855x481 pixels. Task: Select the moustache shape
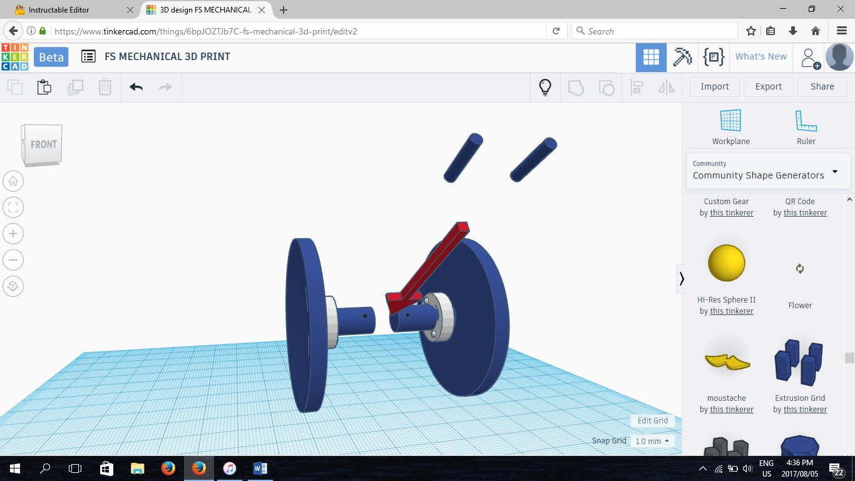tap(727, 362)
